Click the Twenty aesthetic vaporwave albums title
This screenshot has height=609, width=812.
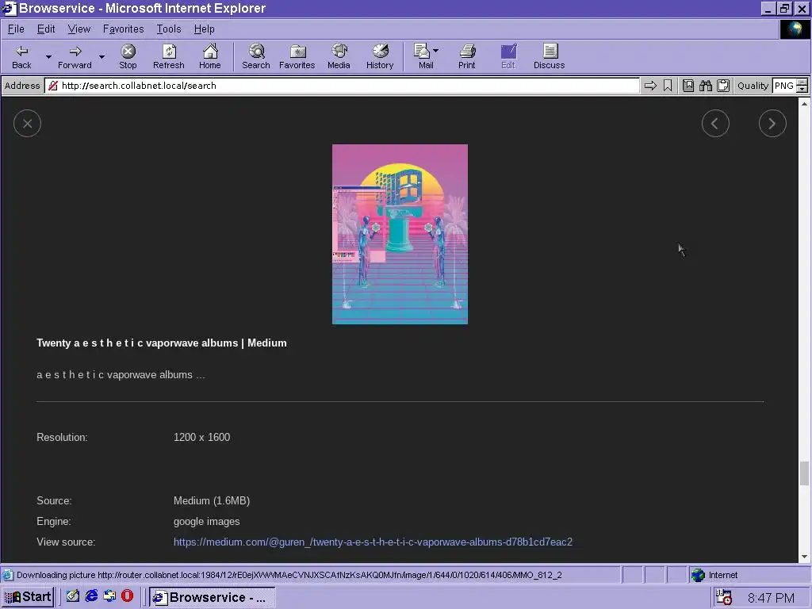[162, 343]
